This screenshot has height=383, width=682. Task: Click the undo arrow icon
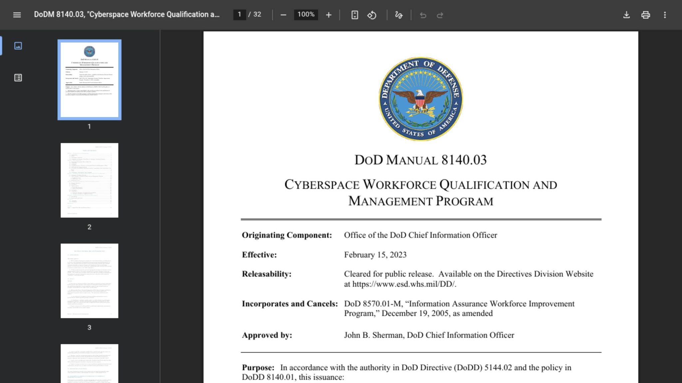(423, 15)
